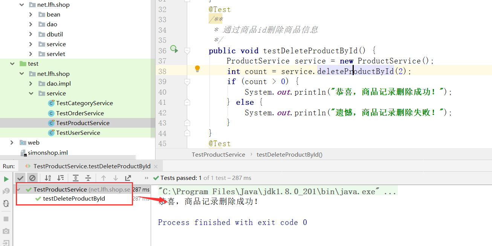Click testDeleteProductById() breadcrumb
Image resolution: width=492 pixels, height=246 pixels.
[289, 154]
